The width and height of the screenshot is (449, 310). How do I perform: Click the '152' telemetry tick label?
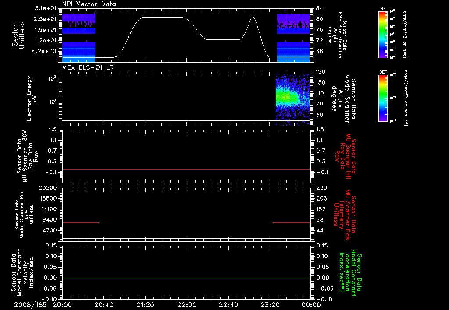pos(321,209)
